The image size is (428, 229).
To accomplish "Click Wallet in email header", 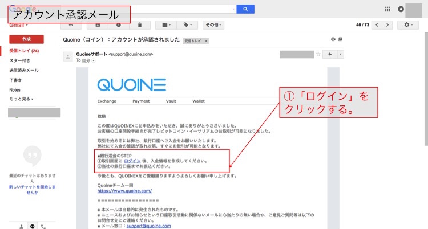I will [x=199, y=101].
